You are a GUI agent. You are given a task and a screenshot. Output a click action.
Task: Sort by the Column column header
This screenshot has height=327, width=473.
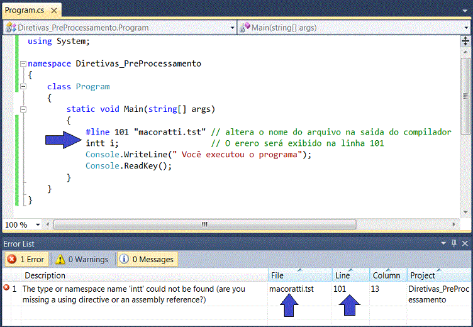(388, 275)
